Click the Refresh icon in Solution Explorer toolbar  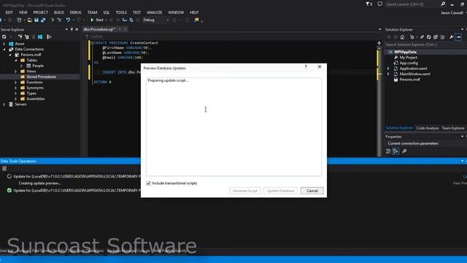pyautogui.click(x=429, y=37)
